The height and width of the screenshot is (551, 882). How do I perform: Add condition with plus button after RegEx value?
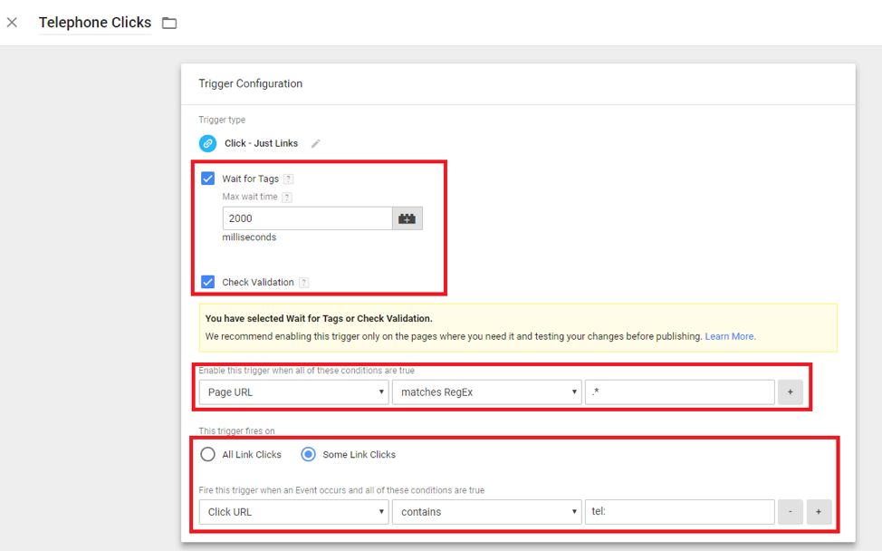click(790, 392)
